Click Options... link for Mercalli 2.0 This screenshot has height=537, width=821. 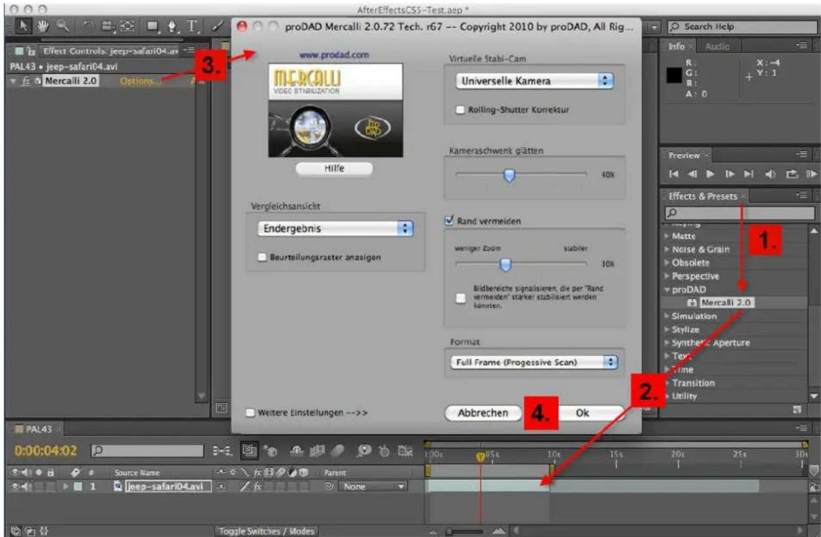click(139, 81)
